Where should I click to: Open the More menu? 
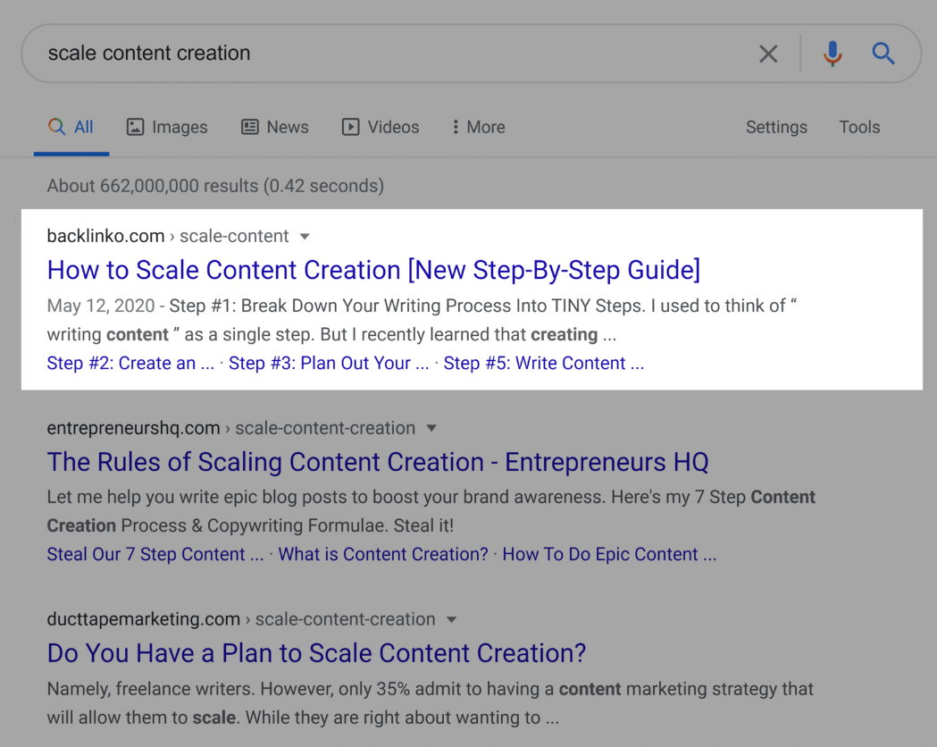(x=479, y=127)
